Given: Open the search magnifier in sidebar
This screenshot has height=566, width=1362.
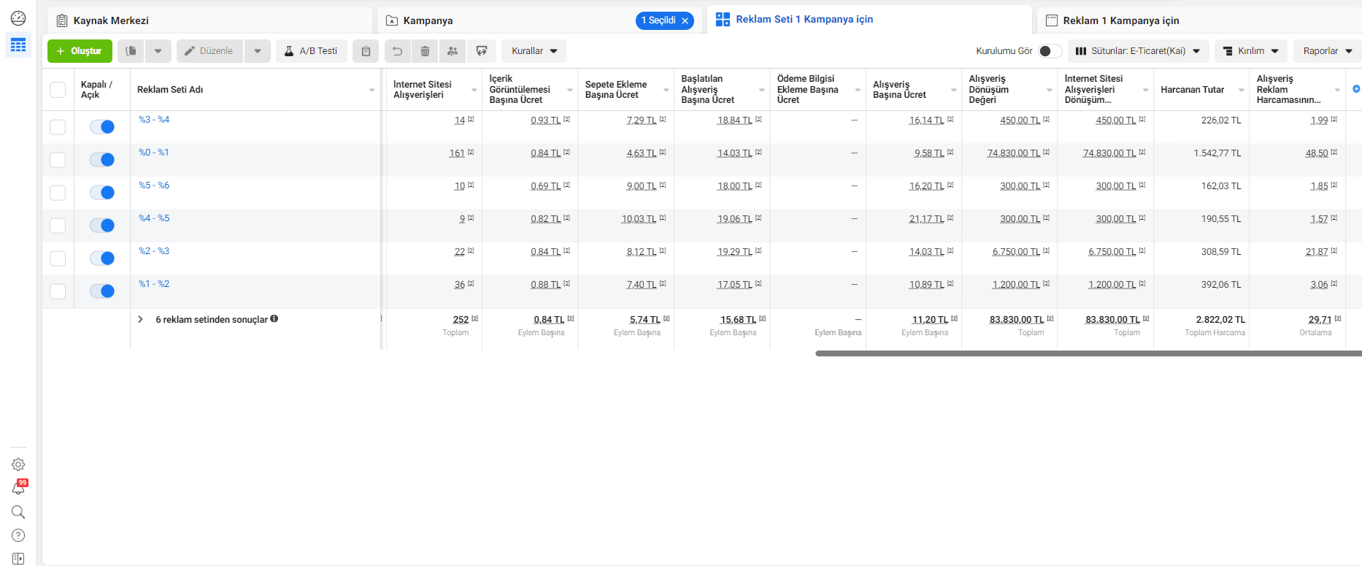Looking at the screenshot, I should 18,512.
